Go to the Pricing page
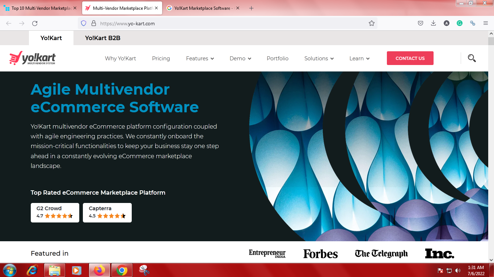 click(161, 58)
